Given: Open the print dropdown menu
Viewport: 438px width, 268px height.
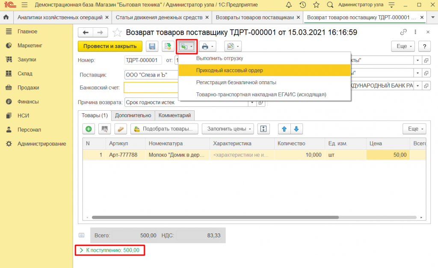Looking at the screenshot, I should pos(208,46).
